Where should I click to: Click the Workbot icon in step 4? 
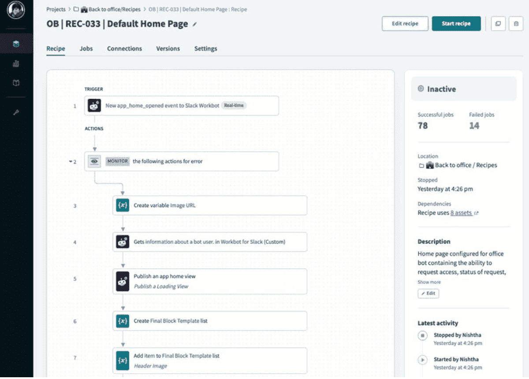[123, 242]
